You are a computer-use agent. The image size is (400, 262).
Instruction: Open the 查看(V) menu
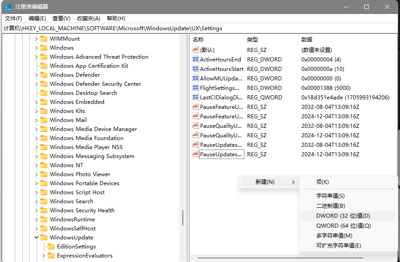tap(62, 19)
